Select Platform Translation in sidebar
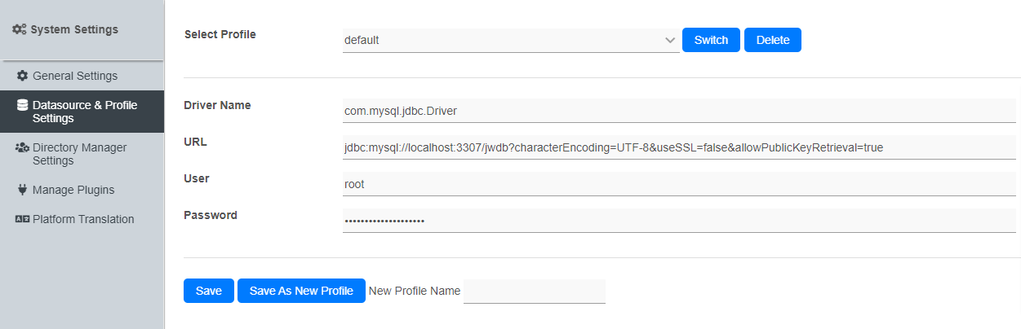 pos(82,219)
